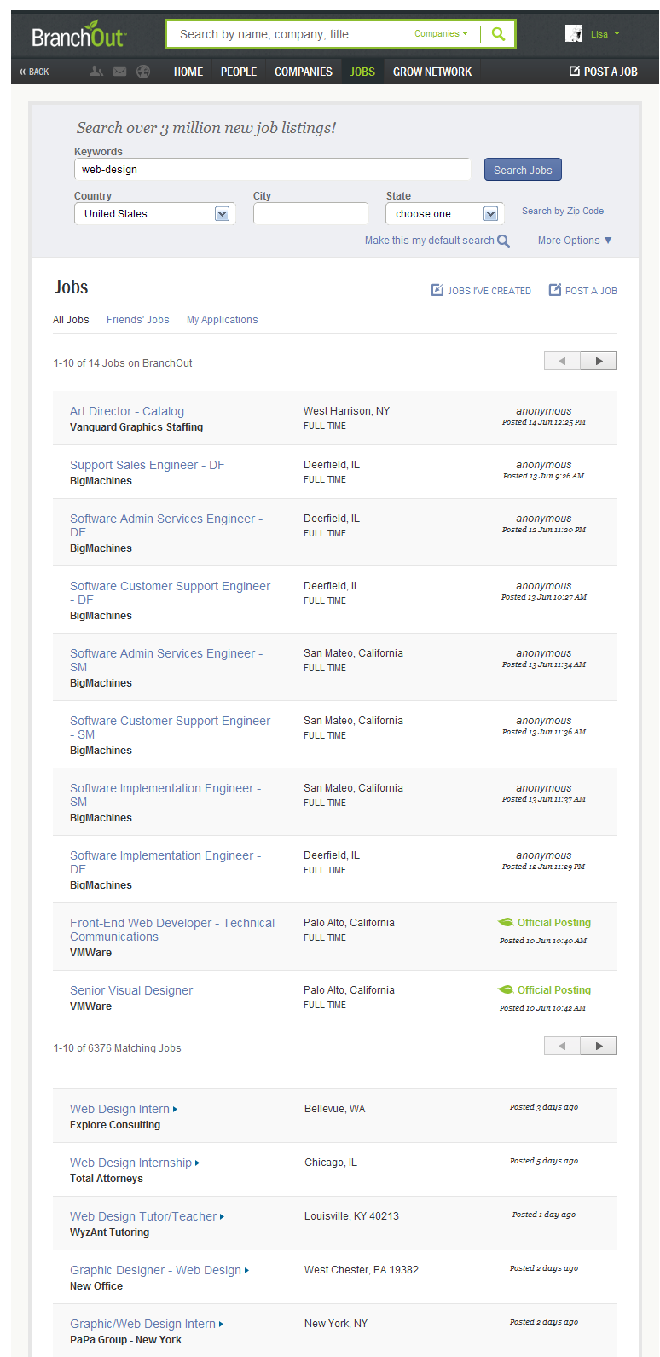
Task: Go to GROW NETWORK in navigation bar
Action: (x=432, y=72)
